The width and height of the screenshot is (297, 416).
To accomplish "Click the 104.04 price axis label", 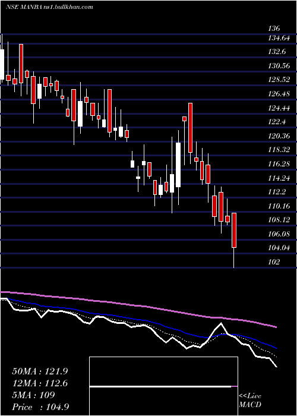I will [279, 248].
